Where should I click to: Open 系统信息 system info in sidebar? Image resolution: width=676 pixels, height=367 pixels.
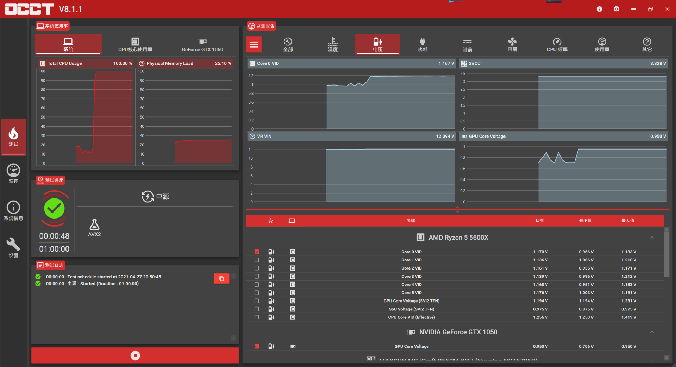13,210
